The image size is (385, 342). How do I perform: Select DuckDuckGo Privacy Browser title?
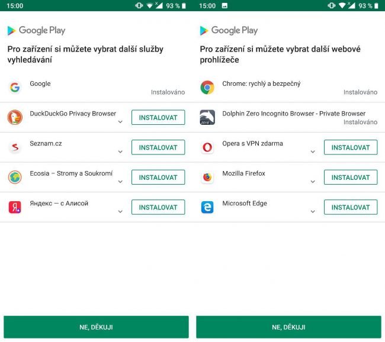point(73,114)
